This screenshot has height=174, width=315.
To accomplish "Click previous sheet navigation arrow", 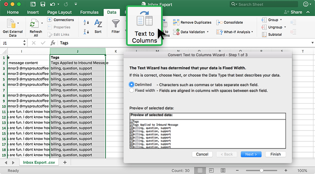I will point(6,162).
